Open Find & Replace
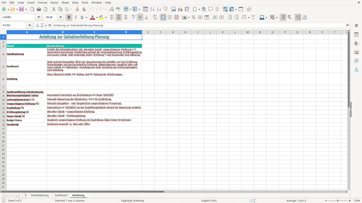The height and width of the screenshot is (203, 362). pos(112,9)
